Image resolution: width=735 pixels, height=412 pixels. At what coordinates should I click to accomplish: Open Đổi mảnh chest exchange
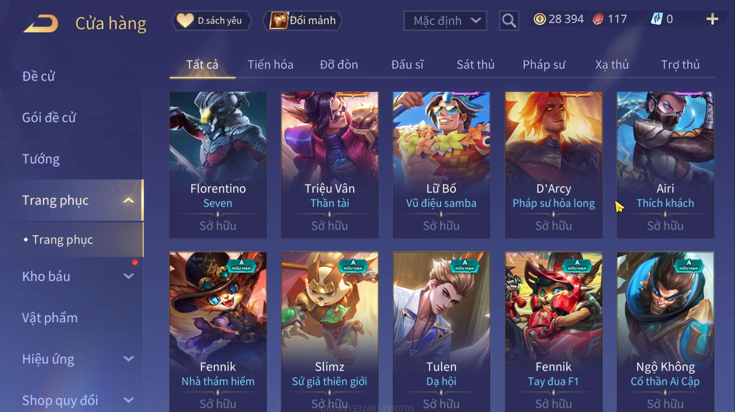point(303,20)
